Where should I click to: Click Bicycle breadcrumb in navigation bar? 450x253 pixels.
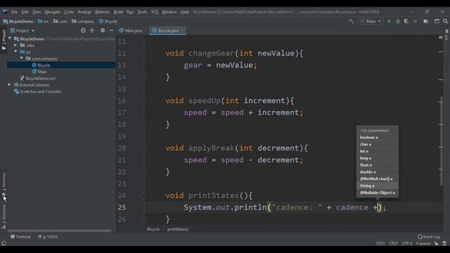point(108,21)
